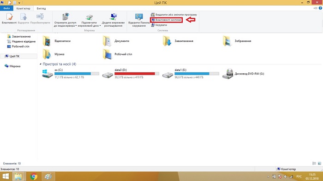The width and height of the screenshot is (323, 181).
Task: Select the Дисковод DVD-RW (G:) drive
Action: pyautogui.click(x=243, y=74)
